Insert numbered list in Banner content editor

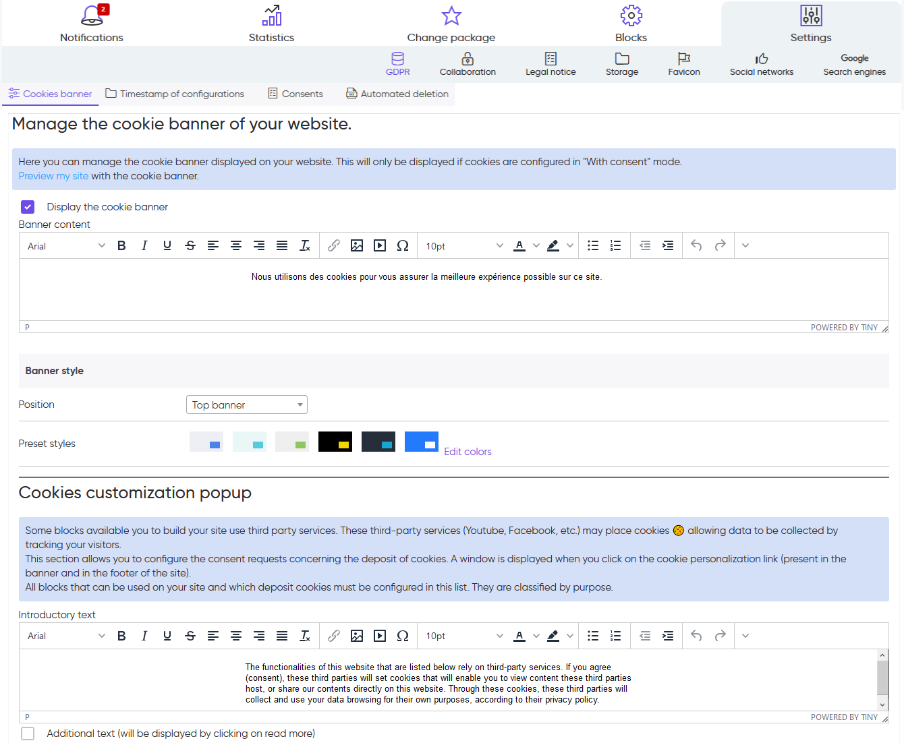coord(616,245)
